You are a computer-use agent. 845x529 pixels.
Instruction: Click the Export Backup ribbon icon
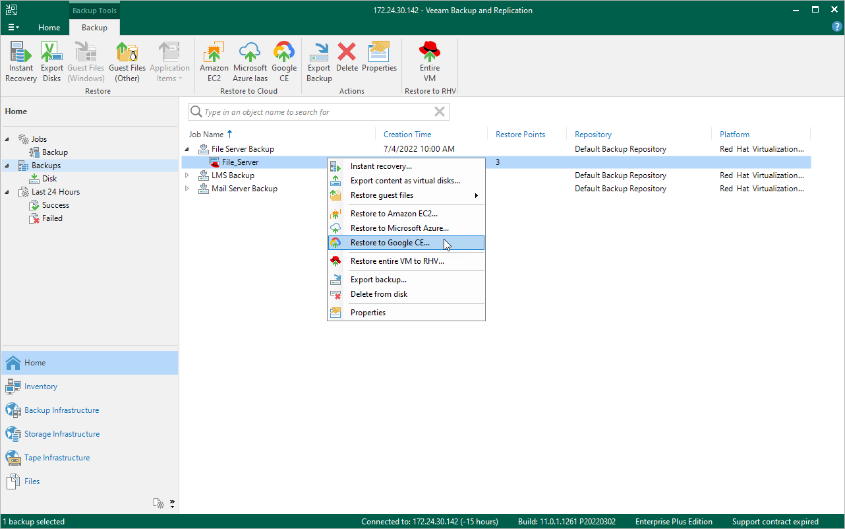319,62
